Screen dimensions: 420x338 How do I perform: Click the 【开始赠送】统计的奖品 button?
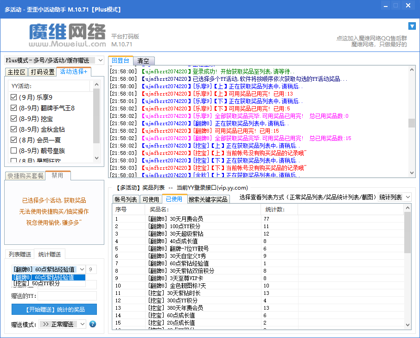[54, 309]
